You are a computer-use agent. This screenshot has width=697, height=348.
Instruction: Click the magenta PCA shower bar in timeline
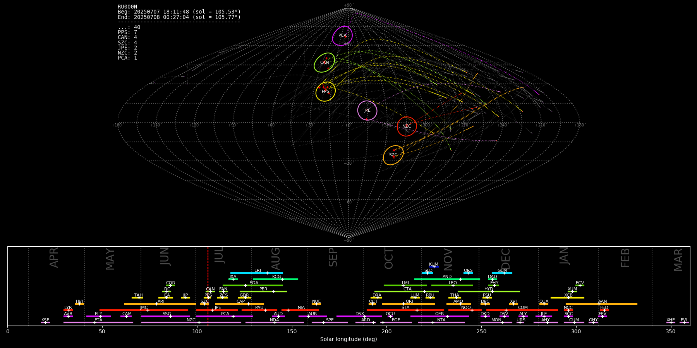click(225, 316)
